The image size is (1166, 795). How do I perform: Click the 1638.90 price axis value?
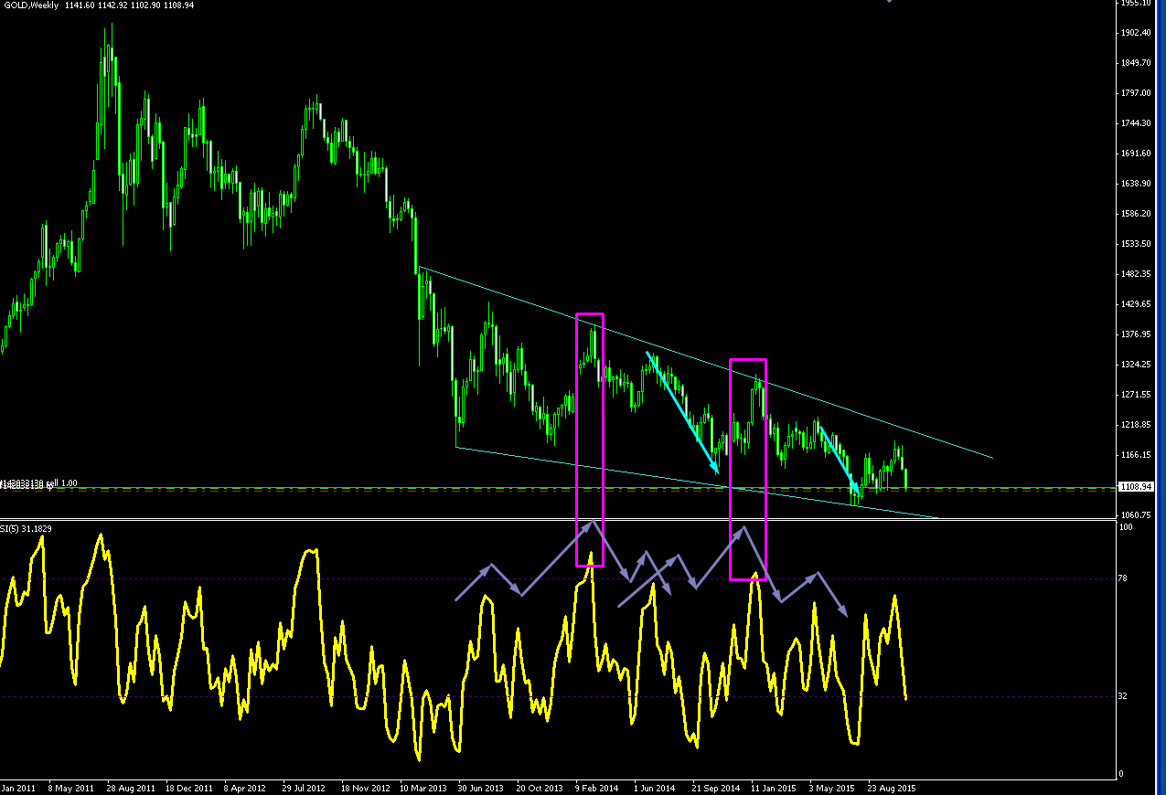[x=1136, y=183]
